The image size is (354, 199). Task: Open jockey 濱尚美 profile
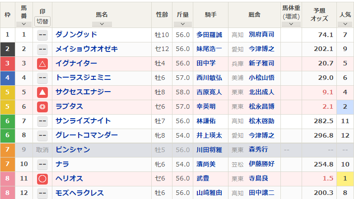point(206,164)
